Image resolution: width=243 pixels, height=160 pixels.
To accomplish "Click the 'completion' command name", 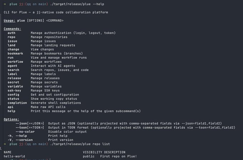I will click(x=17, y=103).
